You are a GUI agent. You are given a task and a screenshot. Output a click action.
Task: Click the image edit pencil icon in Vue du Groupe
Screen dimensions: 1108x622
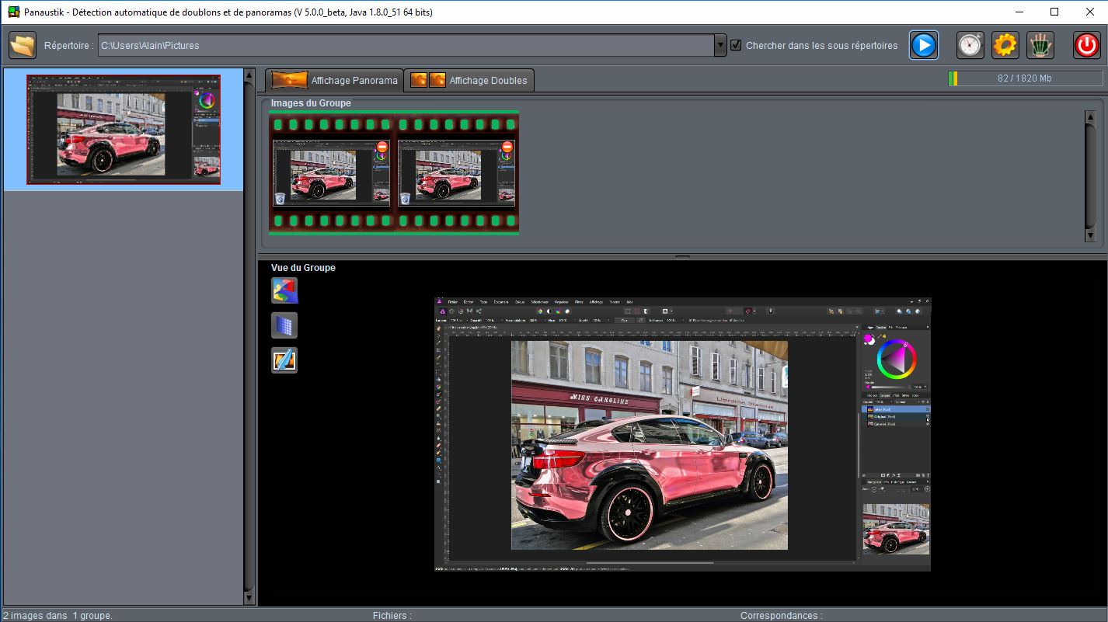coord(284,360)
